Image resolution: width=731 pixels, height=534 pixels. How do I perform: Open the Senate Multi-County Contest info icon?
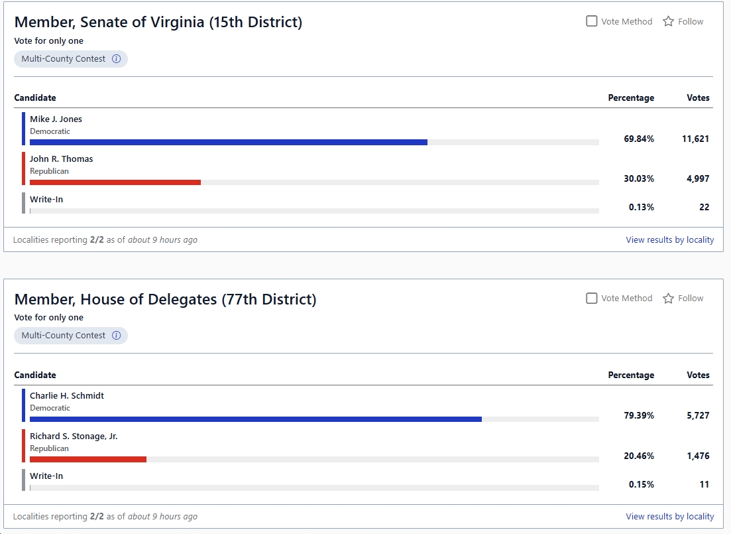pos(117,59)
